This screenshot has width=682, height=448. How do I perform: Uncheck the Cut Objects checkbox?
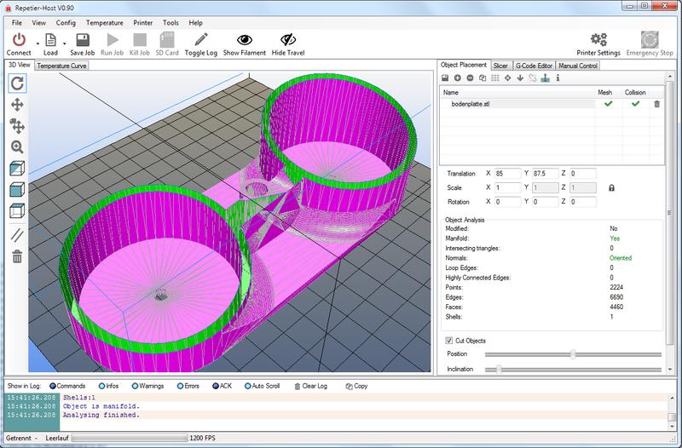(449, 341)
